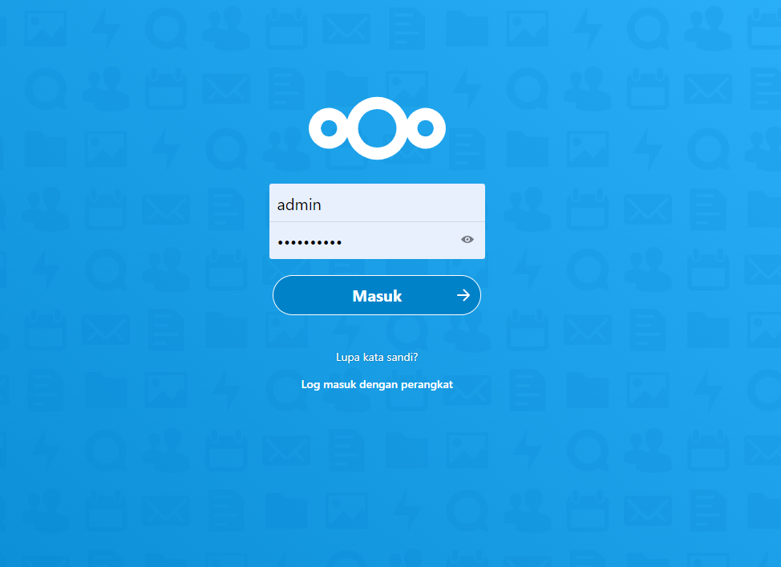
Task: Click faded magnifier icon right of Masuk button
Action: 588,269
